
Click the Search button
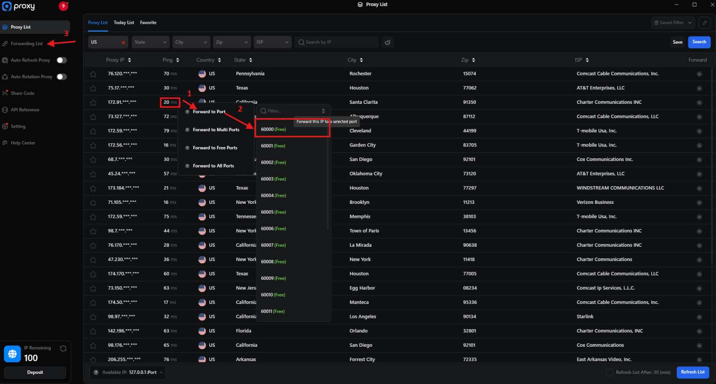[x=699, y=41]
